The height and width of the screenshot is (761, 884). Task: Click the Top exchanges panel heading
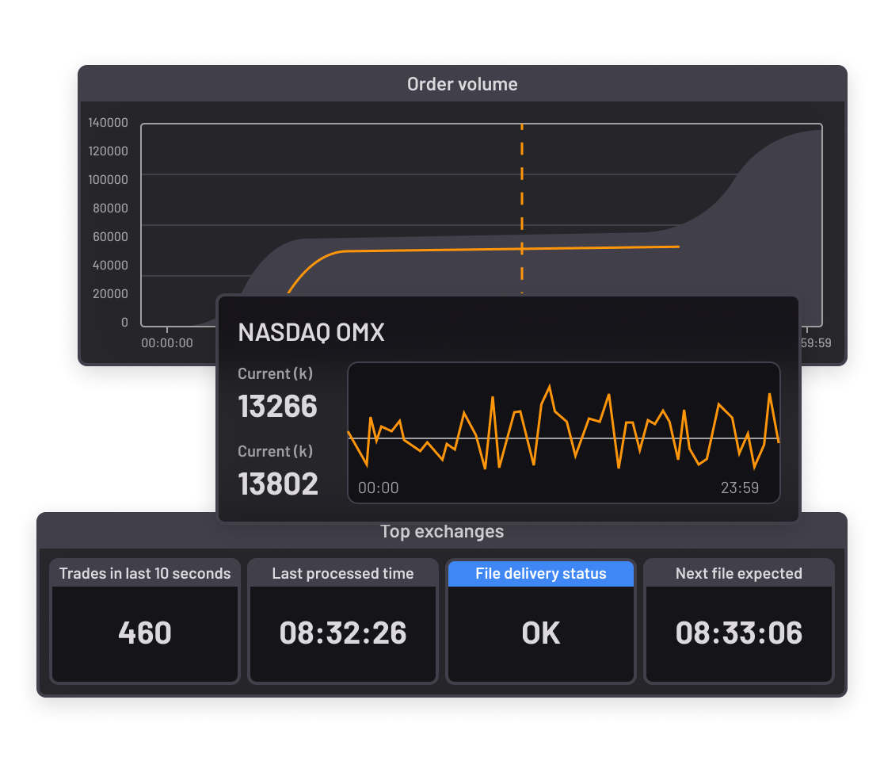click(441, 531)
